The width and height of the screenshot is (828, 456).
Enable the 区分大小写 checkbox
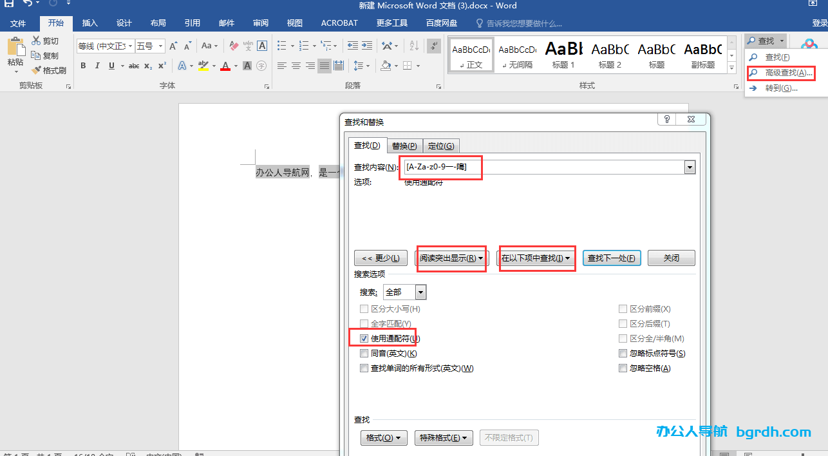[x=364, y=309]
